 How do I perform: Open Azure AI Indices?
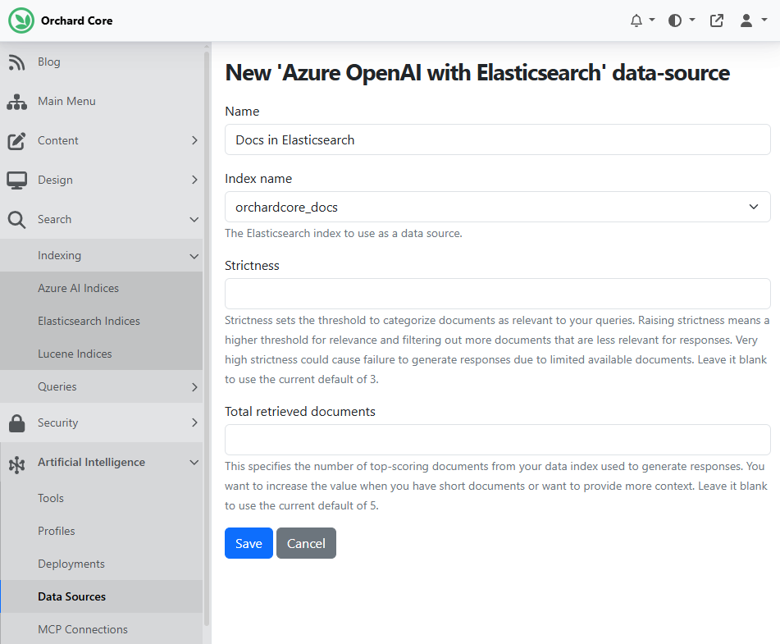tap(78, 288)
